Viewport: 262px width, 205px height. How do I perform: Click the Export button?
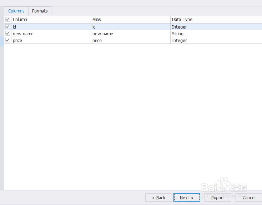pyautogui.click(x=218, y=198)
